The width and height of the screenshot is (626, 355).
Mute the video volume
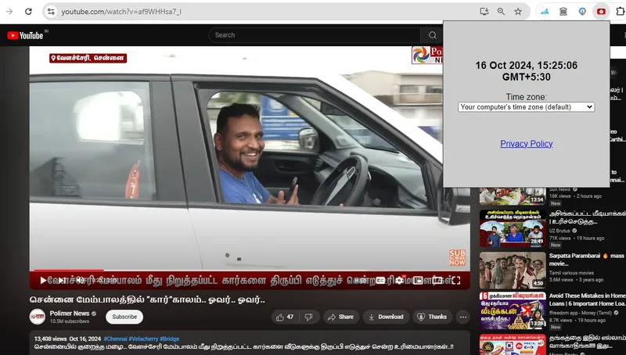coord(80,281)
